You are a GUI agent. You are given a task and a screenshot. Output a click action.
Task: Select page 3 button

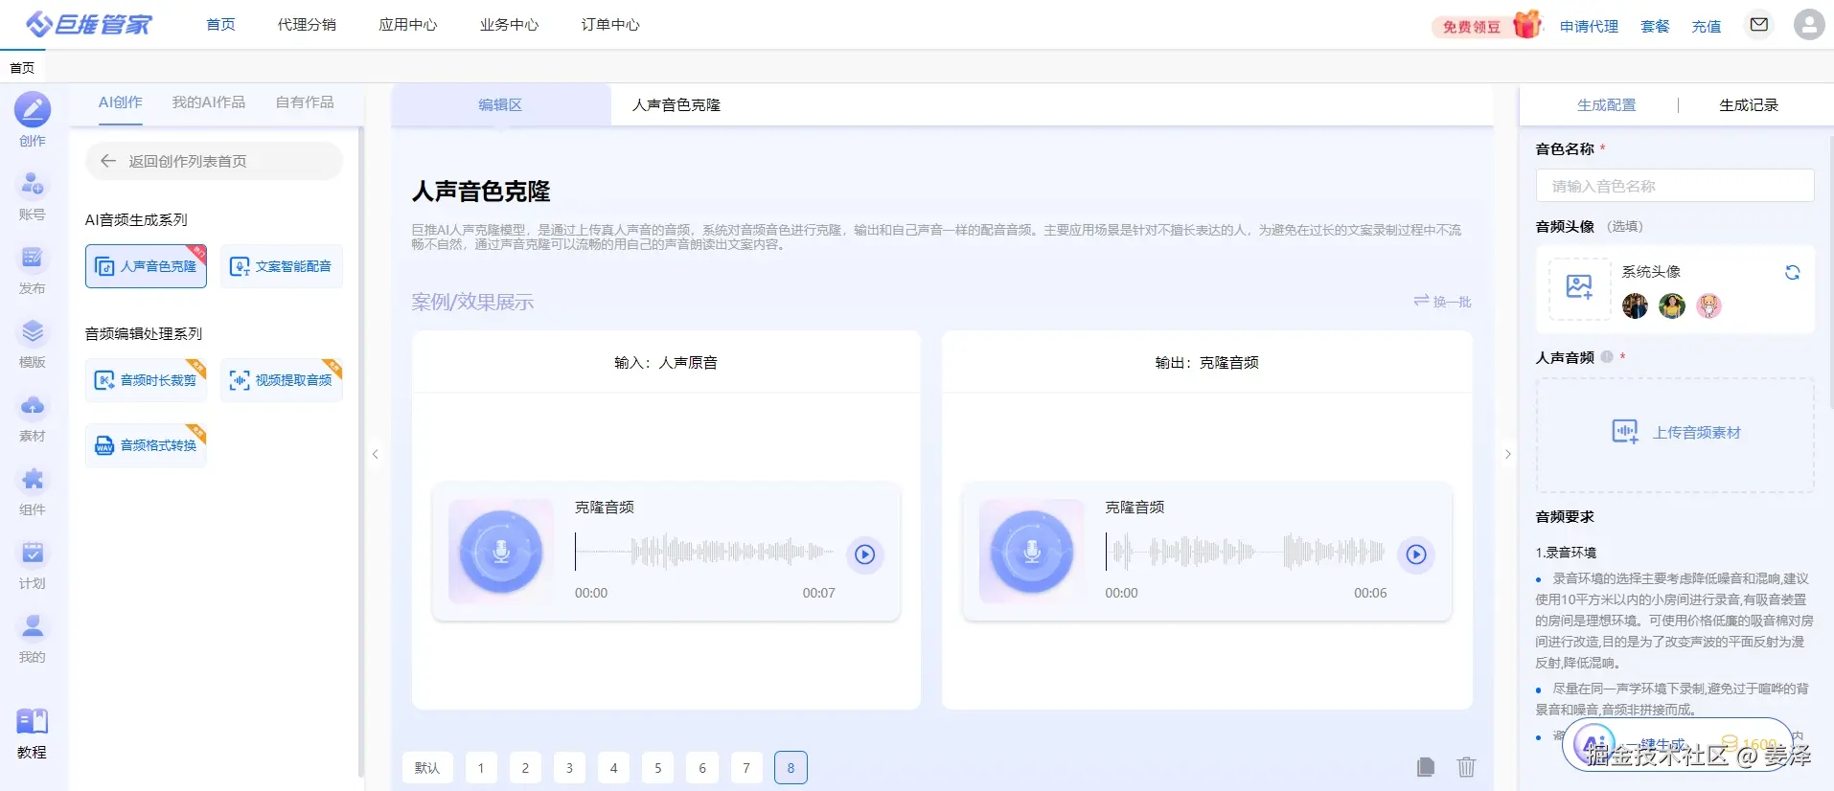[x=569, y=768]
